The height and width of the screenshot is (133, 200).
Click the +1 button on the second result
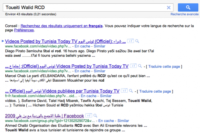[x=134, y=66]
